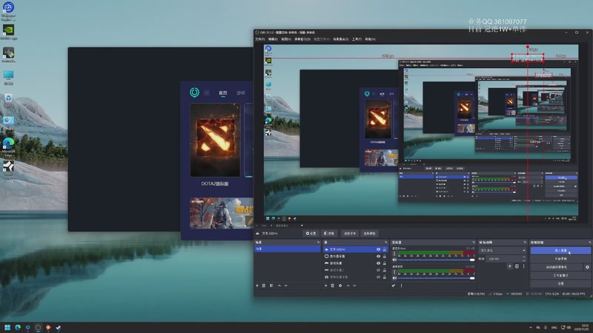Open 选择字体 font chooser

click(349, 233)
